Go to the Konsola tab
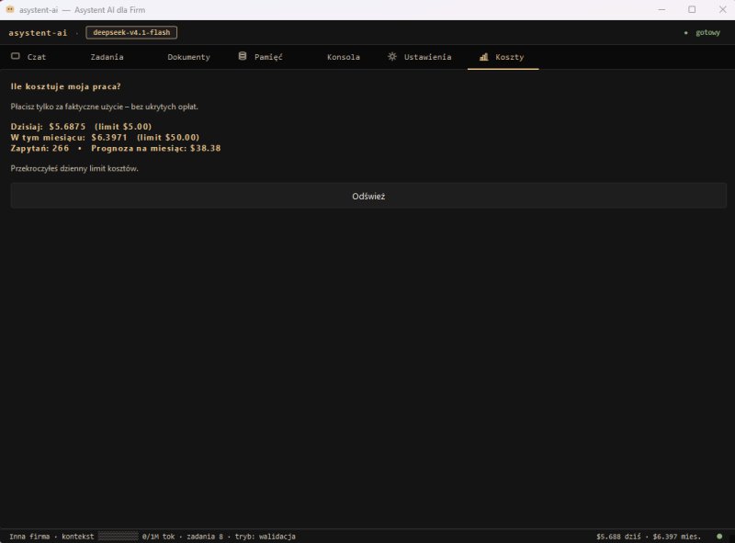Screen dimensions: 735x543 coord(343,57)
